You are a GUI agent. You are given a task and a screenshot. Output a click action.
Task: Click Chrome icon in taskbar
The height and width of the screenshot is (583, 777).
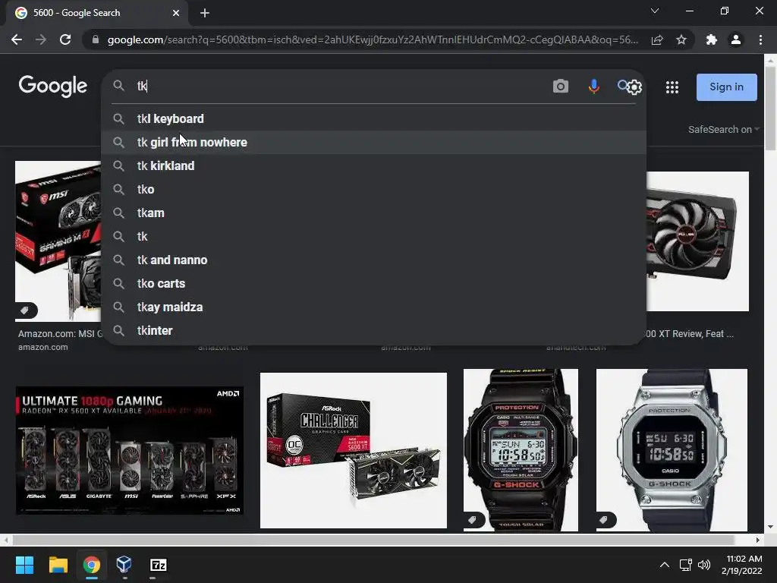coord(92,565)
